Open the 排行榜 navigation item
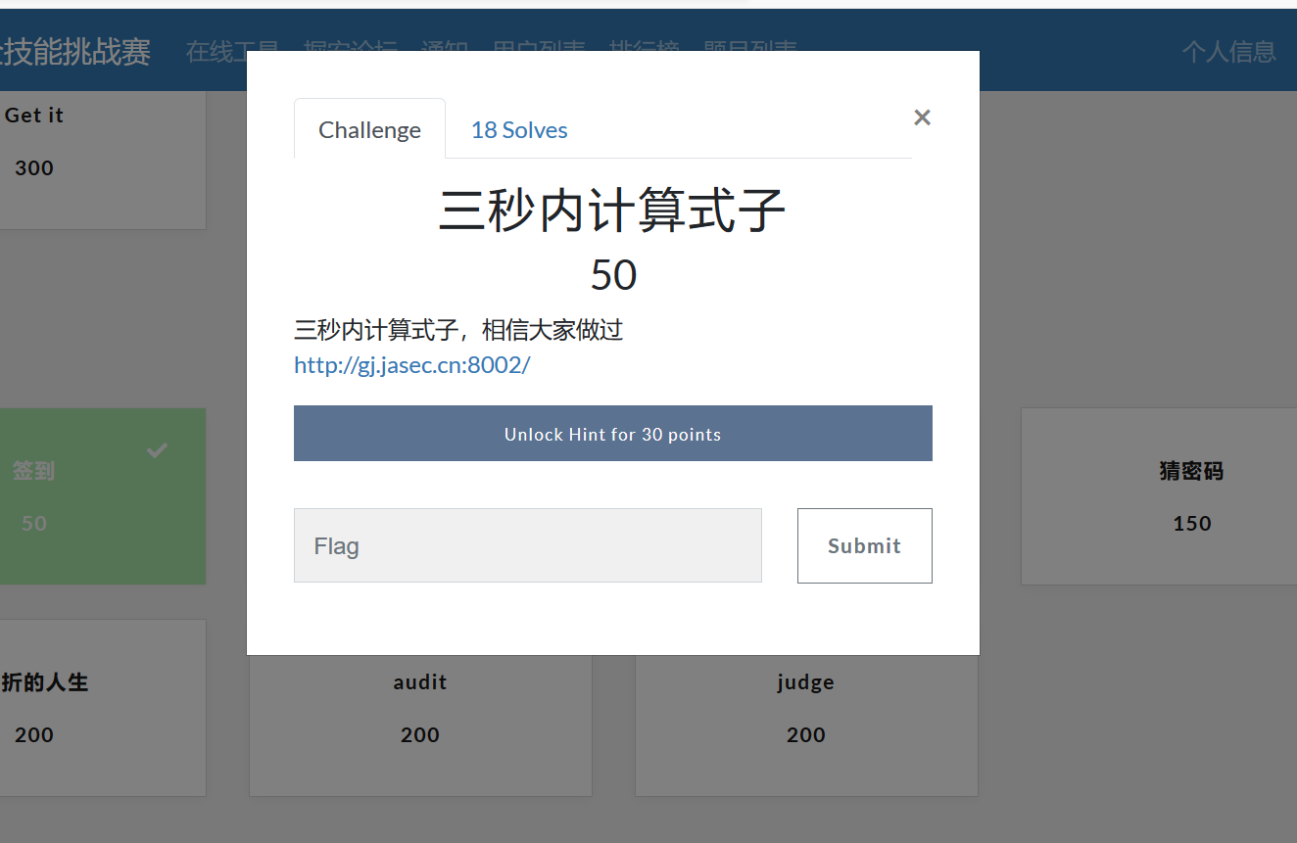1297x843 pixels. tap(644, 51)
